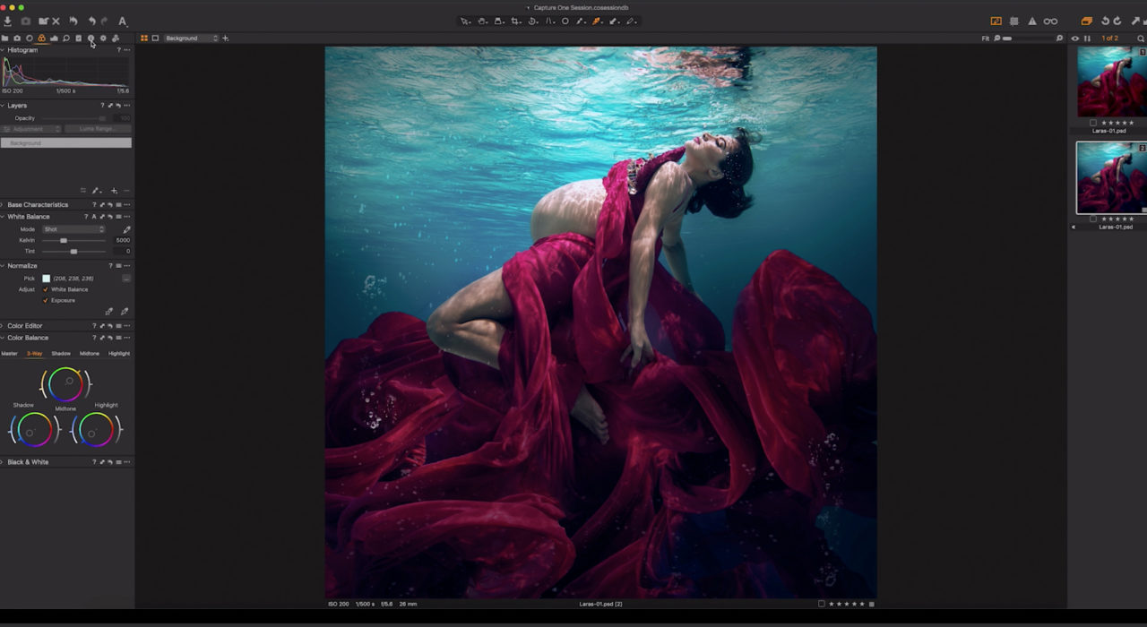Screen dimensions: 1147x627
Task: Expand the Base Characteristics panel
Action: tap(3, 205)
